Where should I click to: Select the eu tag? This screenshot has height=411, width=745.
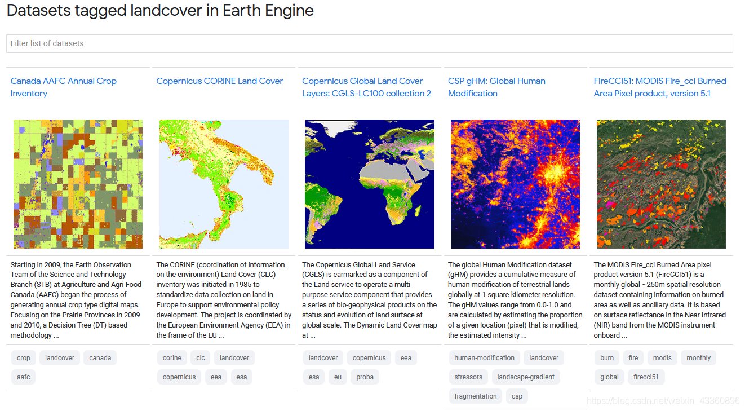tap(338, 377)
